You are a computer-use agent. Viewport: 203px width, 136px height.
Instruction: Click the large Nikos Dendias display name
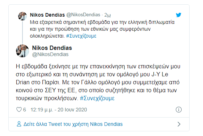[x=52, y=48]
